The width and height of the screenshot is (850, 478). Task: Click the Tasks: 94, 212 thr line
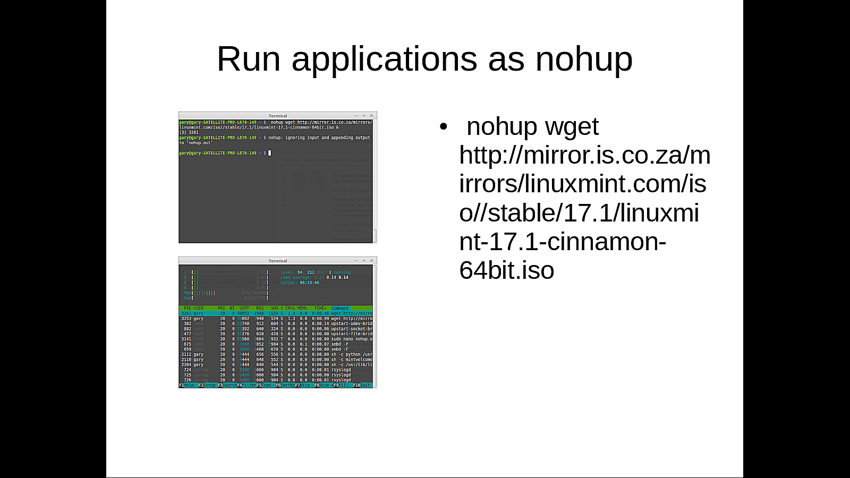(x=316, y=272)
